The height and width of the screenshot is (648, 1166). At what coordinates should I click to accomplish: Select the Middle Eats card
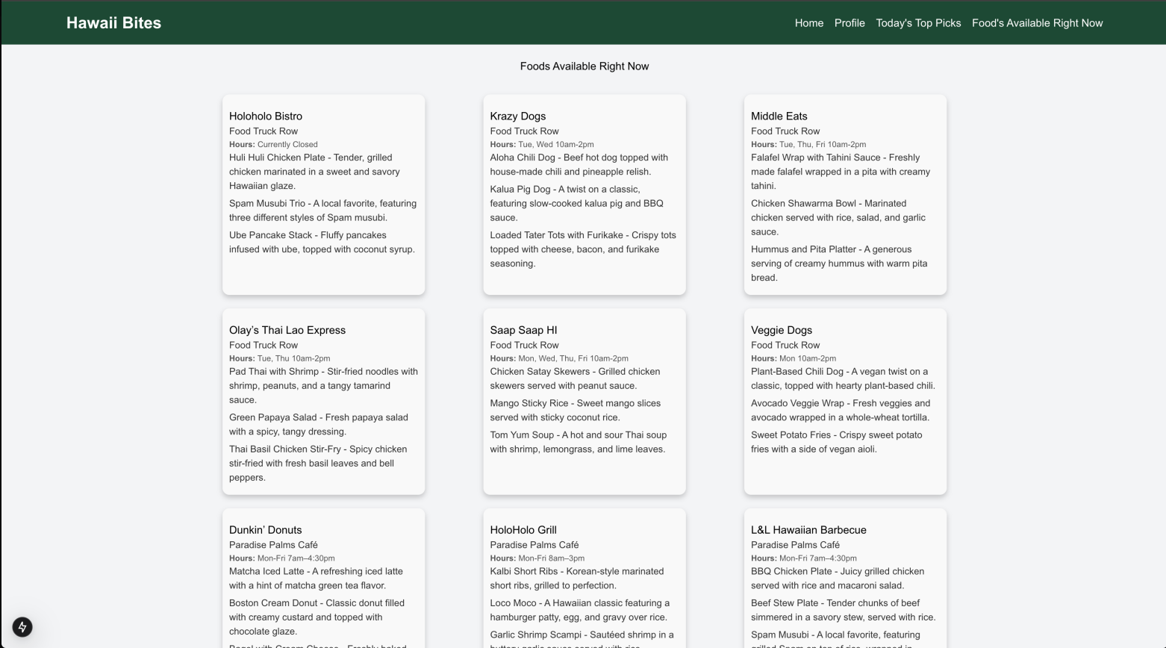click(x=844, y=194)
